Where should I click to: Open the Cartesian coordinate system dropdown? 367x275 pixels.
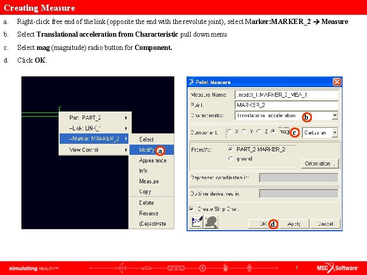[335, 132]
